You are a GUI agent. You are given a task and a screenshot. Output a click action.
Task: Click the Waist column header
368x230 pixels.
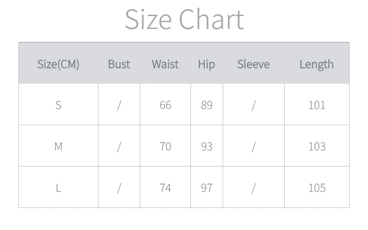coord(165,64)
